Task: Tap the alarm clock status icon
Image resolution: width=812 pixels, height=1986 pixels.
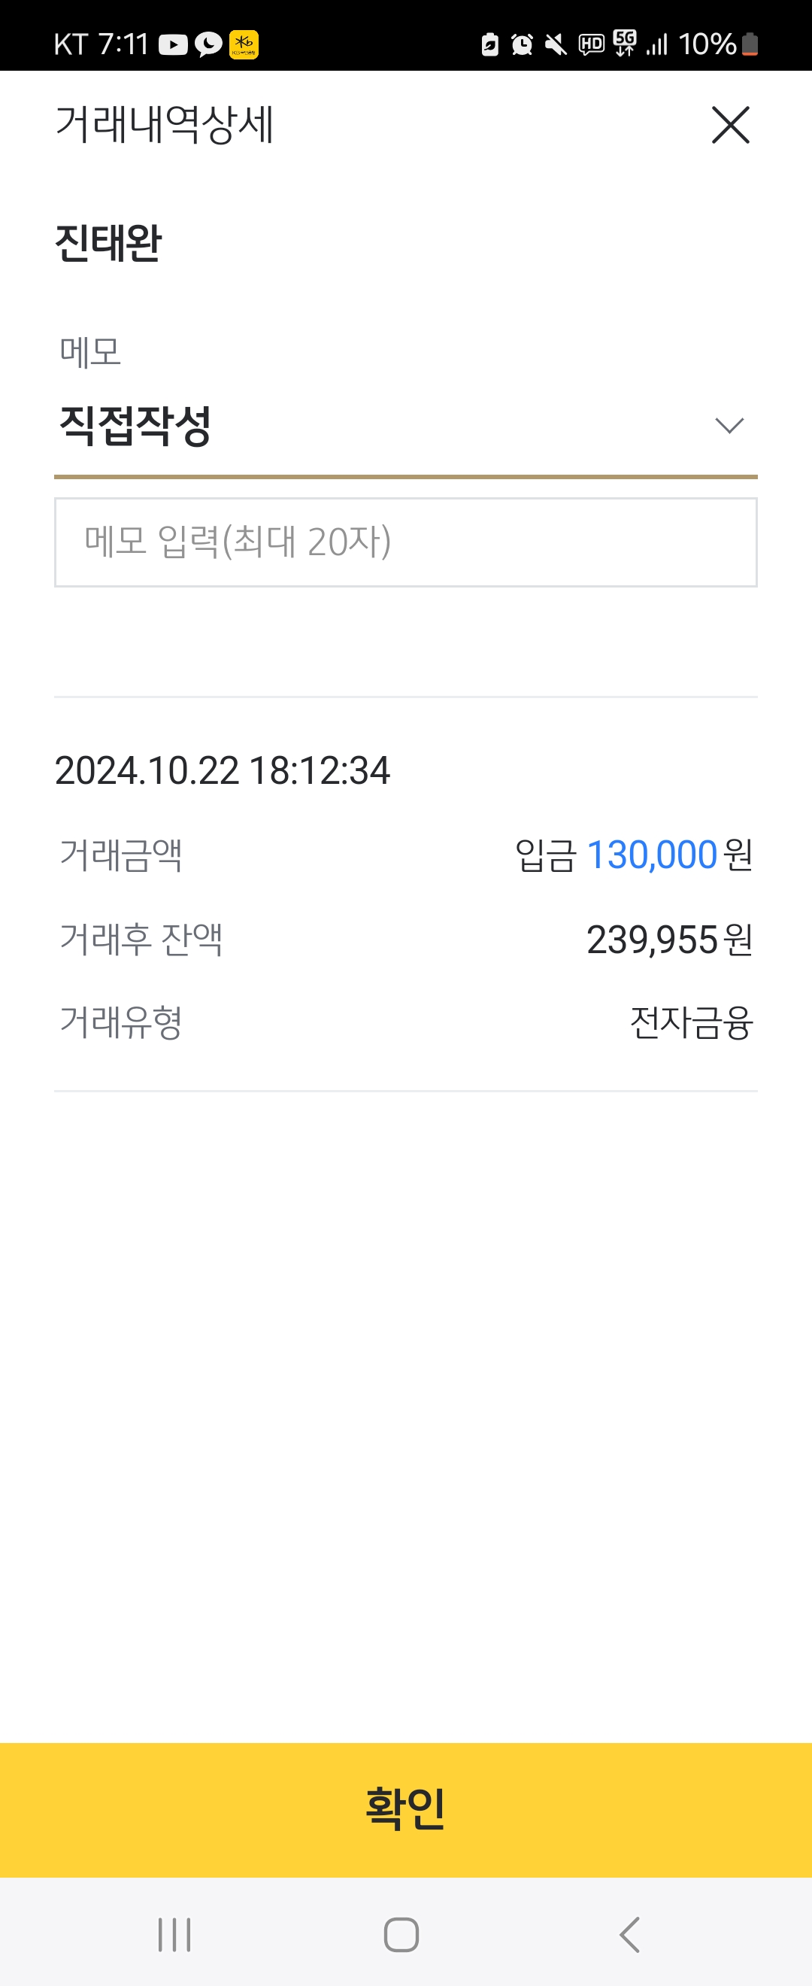Action: pyautogui.click(x=522, y=44)
